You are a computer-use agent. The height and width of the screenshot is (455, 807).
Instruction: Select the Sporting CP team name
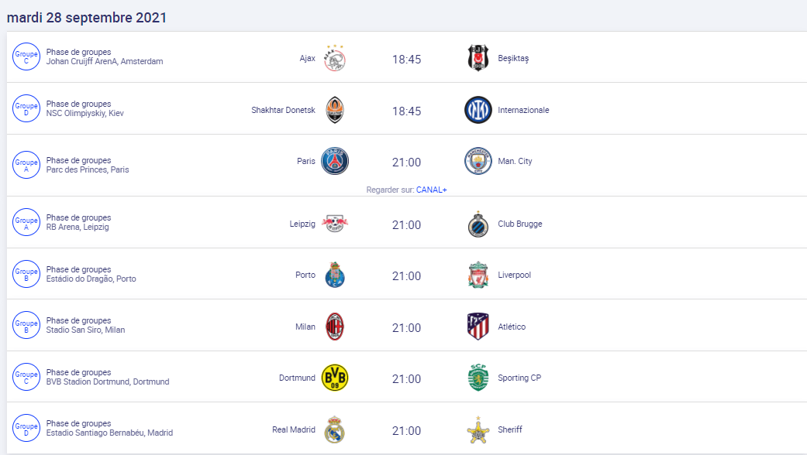[x=519, y=378]
